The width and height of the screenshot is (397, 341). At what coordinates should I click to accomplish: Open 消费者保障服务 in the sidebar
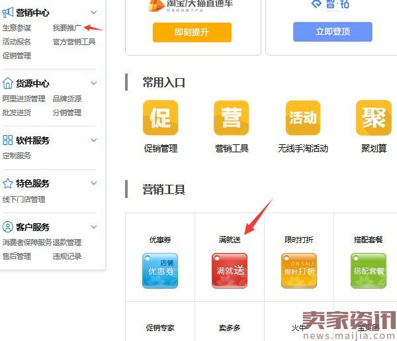pyautogui.click(x=27, y=242)
